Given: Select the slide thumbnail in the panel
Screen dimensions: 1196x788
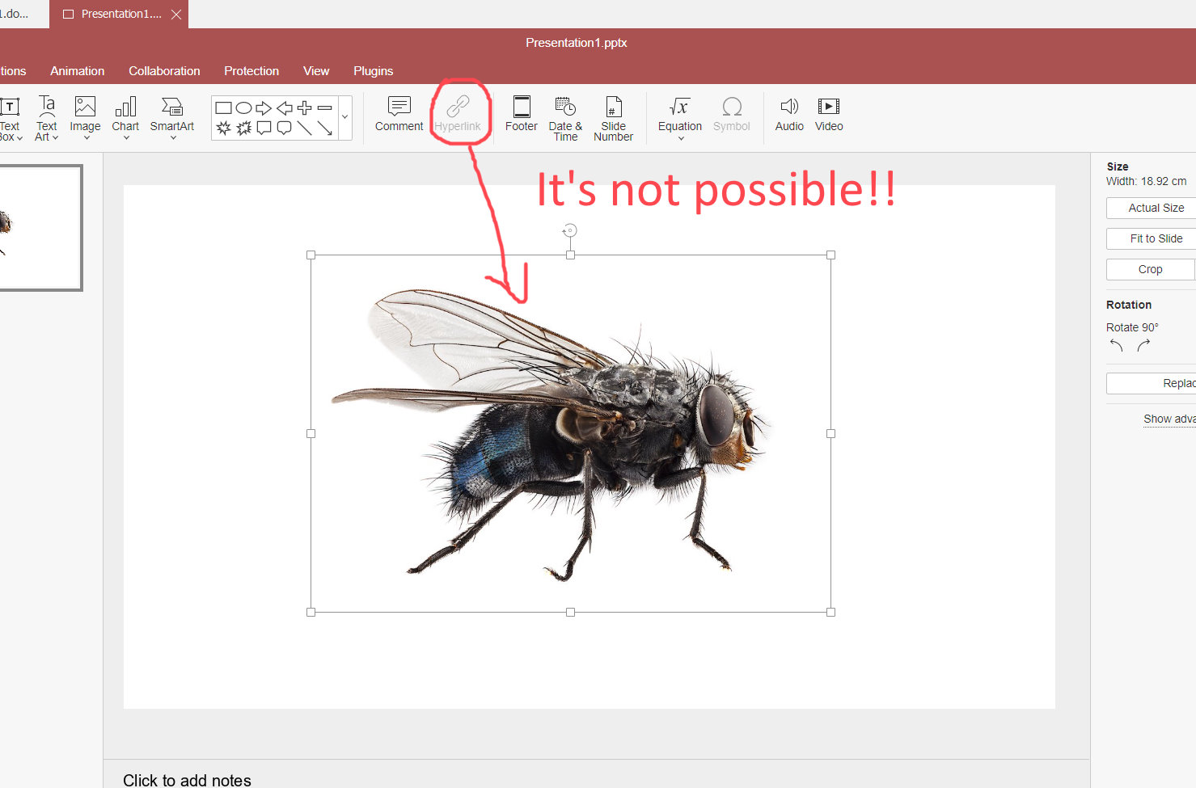Looking at the screenshot, I should [x=41, y=227].
